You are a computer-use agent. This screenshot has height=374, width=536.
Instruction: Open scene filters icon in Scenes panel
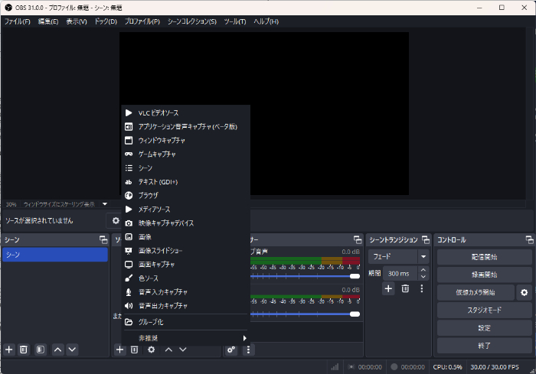(x=40, y=350)
